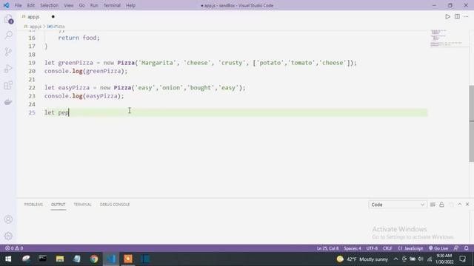Show hidden system tray icons
This screenshot has width=474, height=266.
[x=395, y=259]
